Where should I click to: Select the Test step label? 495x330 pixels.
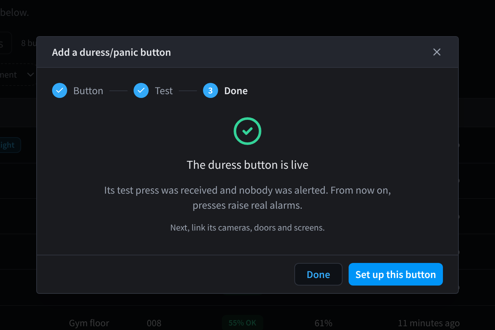point(164,91)
